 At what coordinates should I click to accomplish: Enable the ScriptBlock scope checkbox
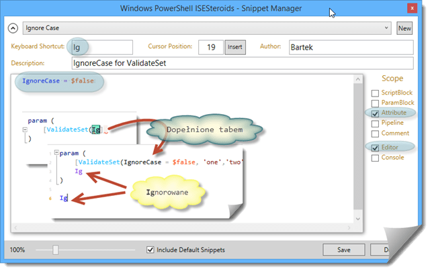(376, 93)
